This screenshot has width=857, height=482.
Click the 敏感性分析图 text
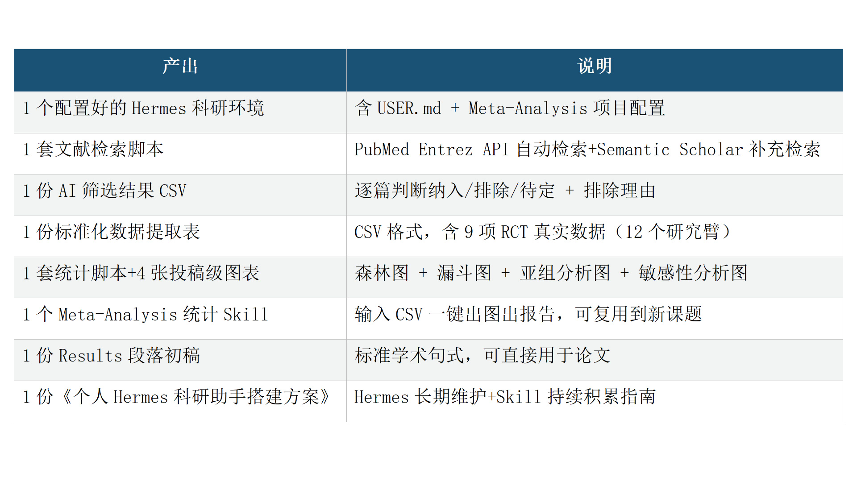pyautogui.click(x=693, y=273)
